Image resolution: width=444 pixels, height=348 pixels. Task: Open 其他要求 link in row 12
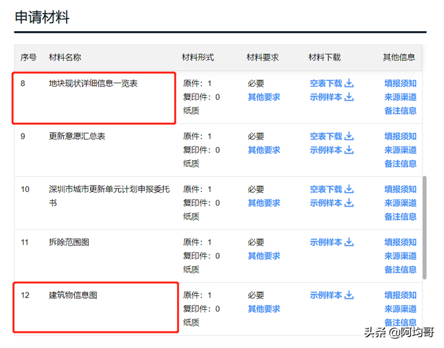click(264, 308)
